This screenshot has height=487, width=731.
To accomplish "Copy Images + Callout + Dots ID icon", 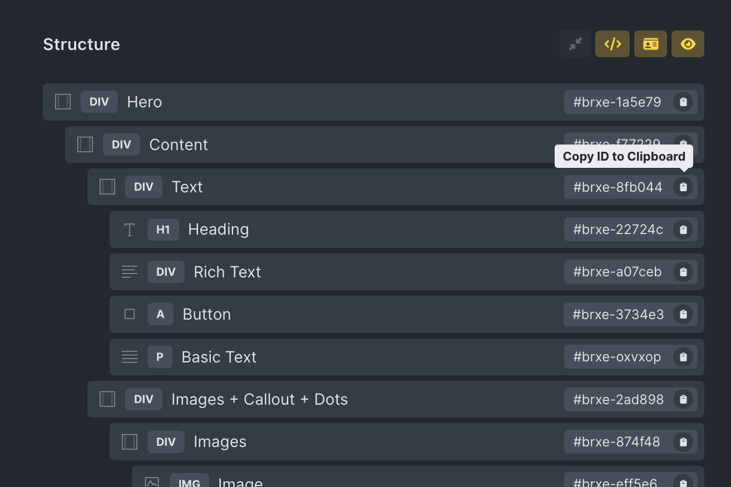I will pyautogui.click(x=684, y=400).
